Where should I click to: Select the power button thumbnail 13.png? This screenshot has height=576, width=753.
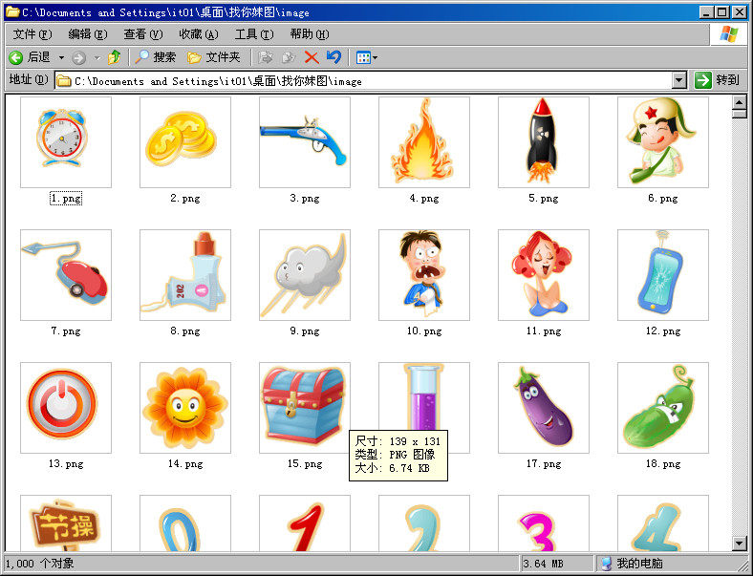tap(66, 408)
